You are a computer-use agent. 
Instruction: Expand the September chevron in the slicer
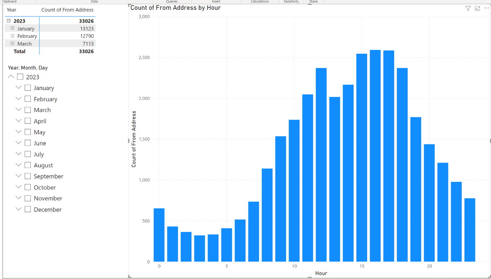(19, 176)
